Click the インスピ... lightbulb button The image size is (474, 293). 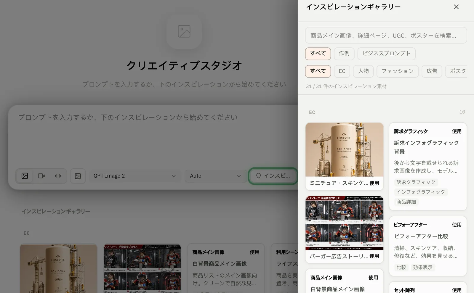(273, 176)
